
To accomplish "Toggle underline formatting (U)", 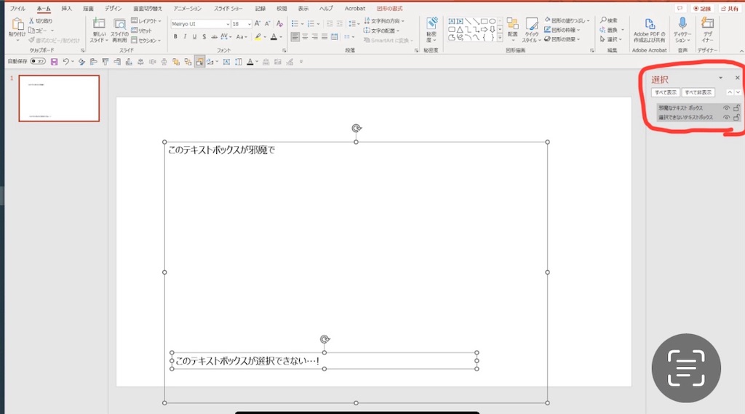I will (x=194, y=36).
